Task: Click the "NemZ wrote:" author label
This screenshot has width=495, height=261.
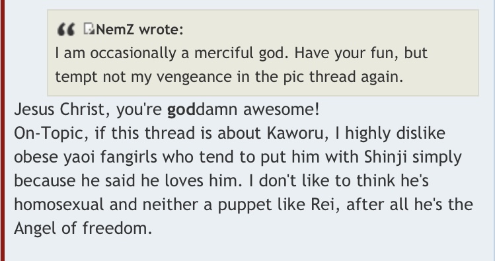Action: [x=139, y=30]
